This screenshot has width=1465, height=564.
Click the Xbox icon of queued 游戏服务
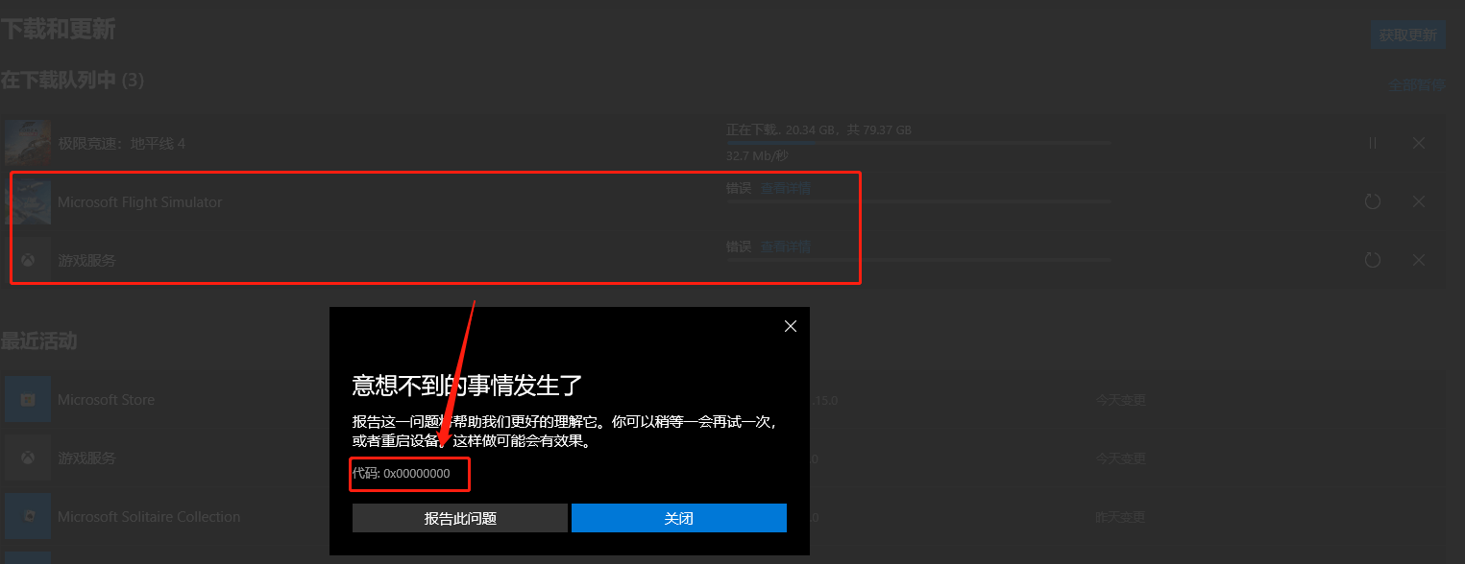click(29, 260)
